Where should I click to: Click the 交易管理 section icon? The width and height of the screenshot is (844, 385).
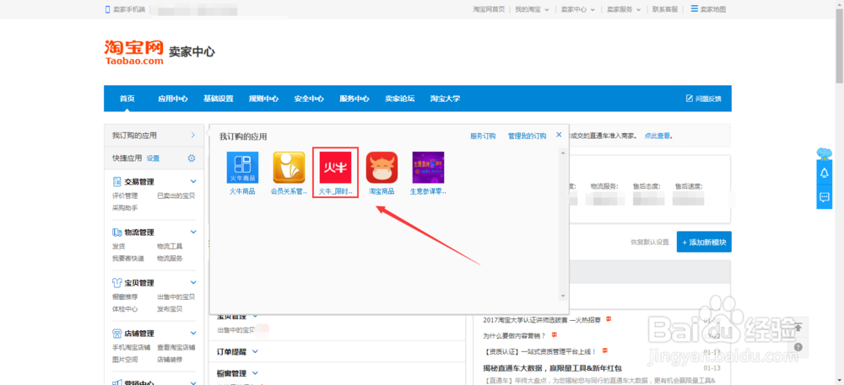click(x=116, y=181)
